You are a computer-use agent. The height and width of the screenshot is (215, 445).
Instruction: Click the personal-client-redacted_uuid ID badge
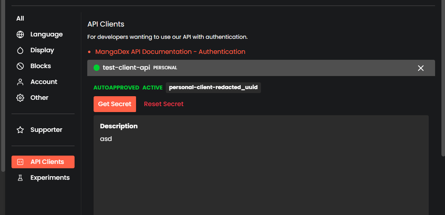point(213,88)
